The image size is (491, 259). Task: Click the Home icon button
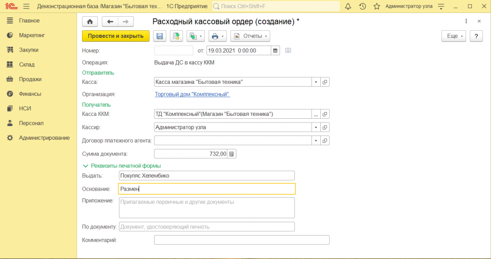click(x=90, y=22)
